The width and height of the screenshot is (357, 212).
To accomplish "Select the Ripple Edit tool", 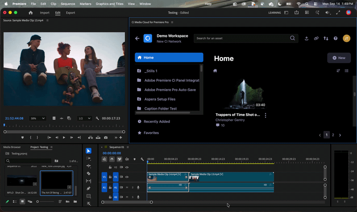I will coord(88,166).
